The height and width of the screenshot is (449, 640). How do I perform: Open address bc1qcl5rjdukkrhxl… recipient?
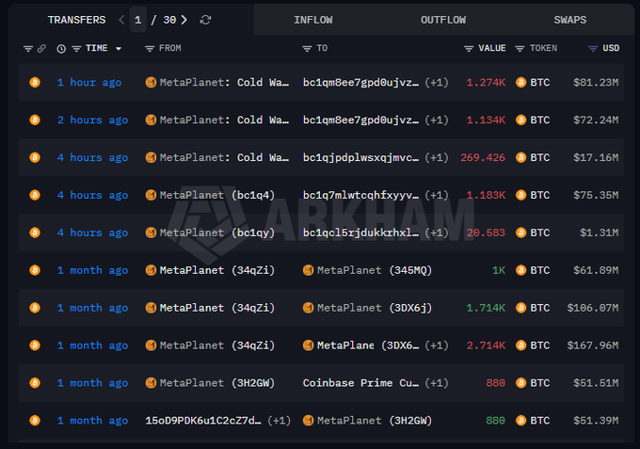point(360,233)
